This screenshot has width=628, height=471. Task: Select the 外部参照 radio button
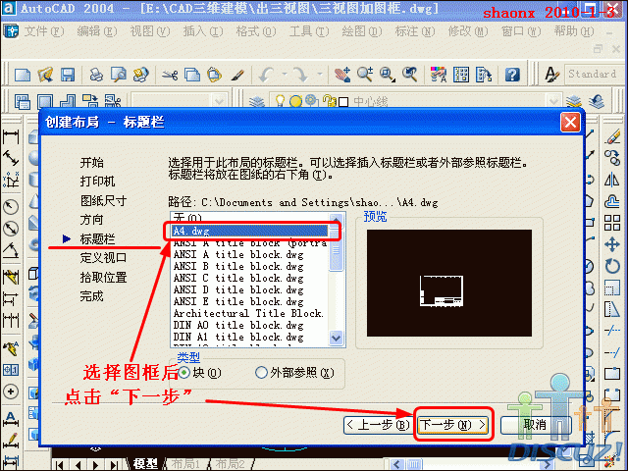pyautogui.click(x=261, y=373)
